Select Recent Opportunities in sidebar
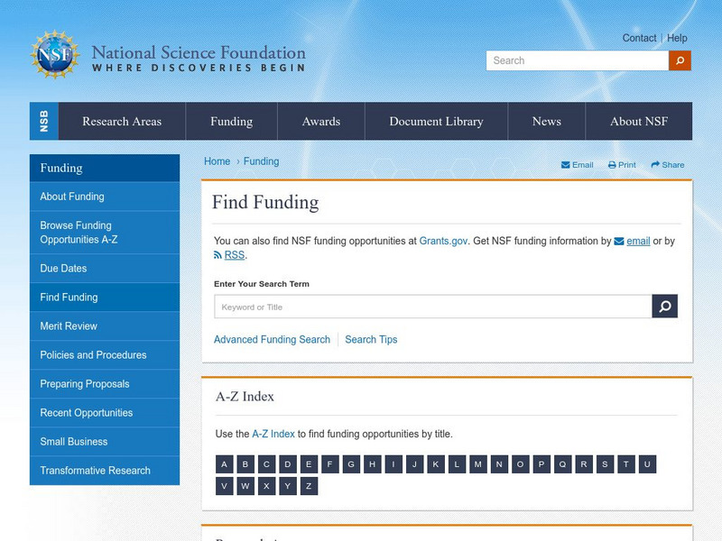Image resolution: width=722 pixels, height=541 pixels. pos(105,413)
